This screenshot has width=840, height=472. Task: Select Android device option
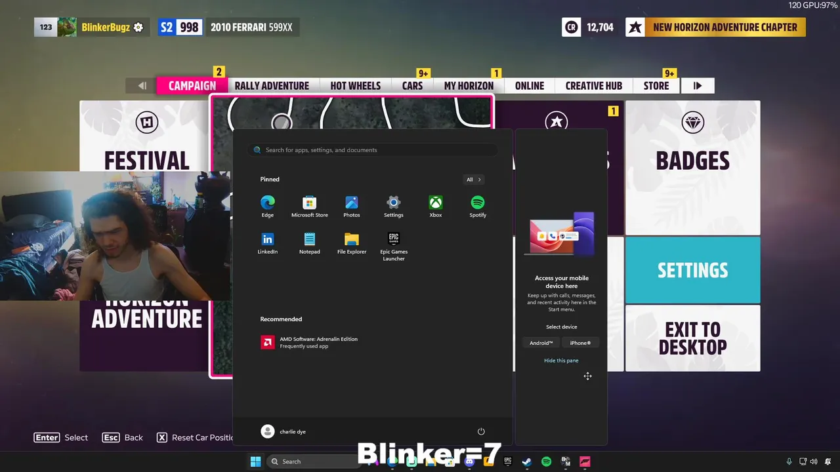[x=541, y=343]
